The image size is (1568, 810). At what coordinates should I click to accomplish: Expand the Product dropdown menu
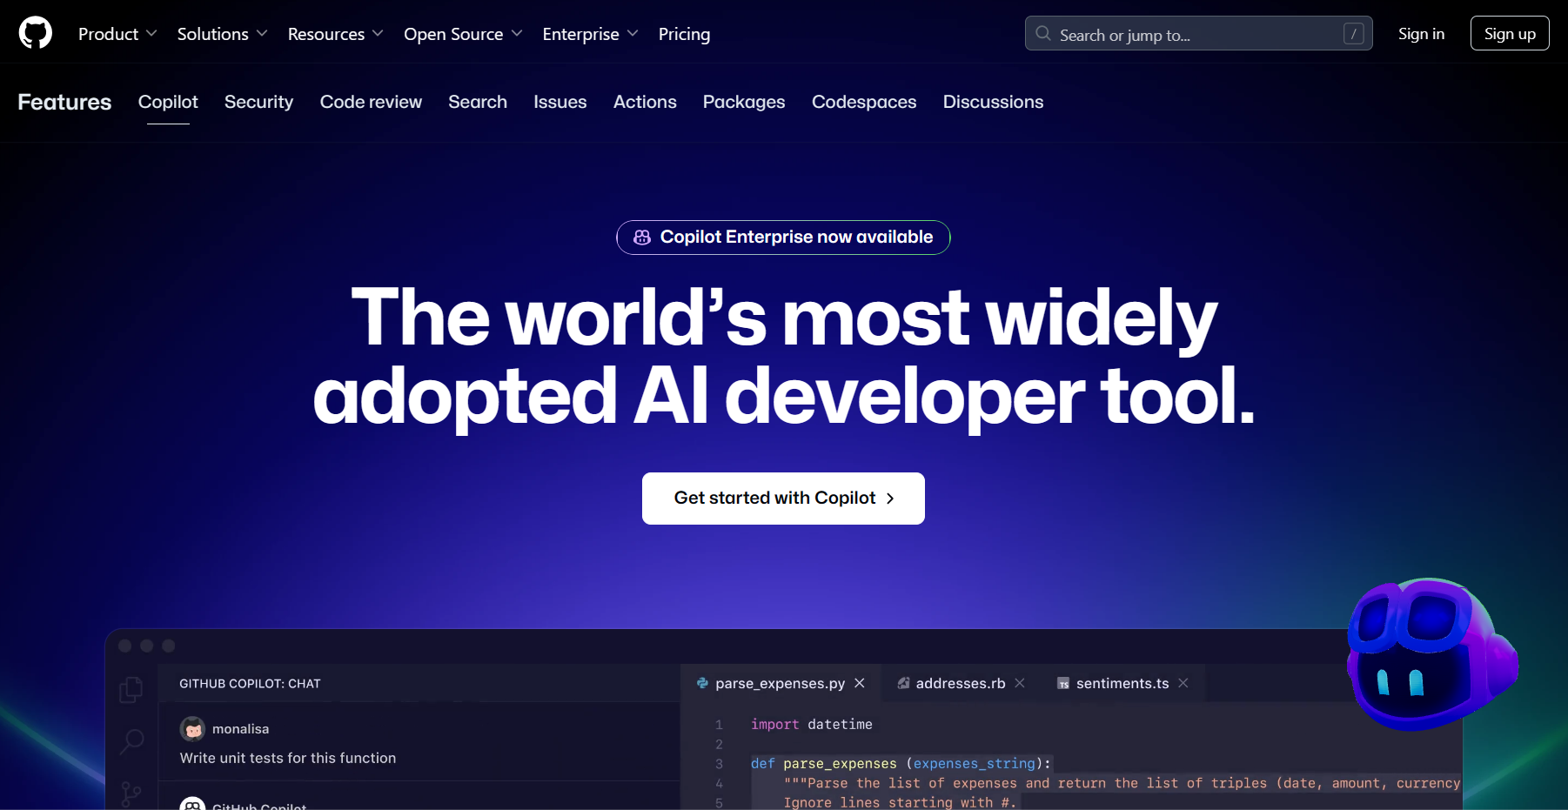(x=117, y=34)
